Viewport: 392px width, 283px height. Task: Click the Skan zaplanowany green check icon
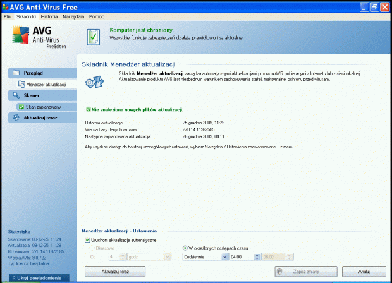[21, 107]
